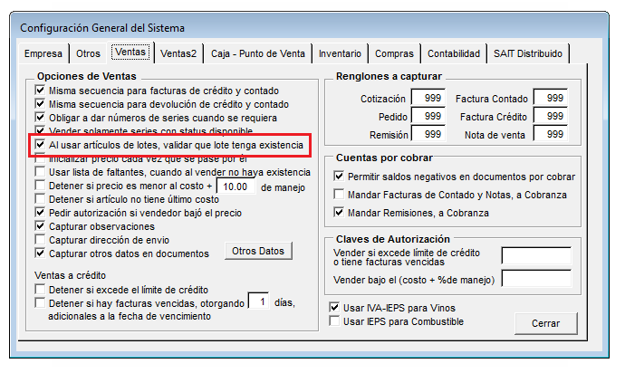Viewport: 625px width, 373px height.
Task: Click the Cuentas por cobrar heading
Action: (384, 158)
